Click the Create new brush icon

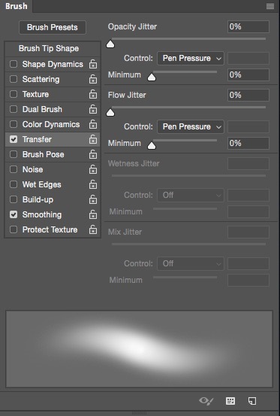(252, 401)
